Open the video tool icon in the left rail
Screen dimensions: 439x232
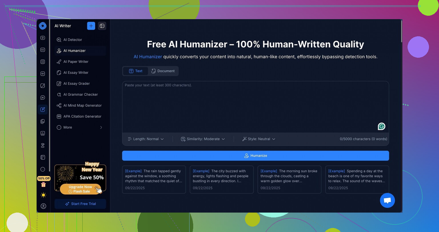click(43, 38)
